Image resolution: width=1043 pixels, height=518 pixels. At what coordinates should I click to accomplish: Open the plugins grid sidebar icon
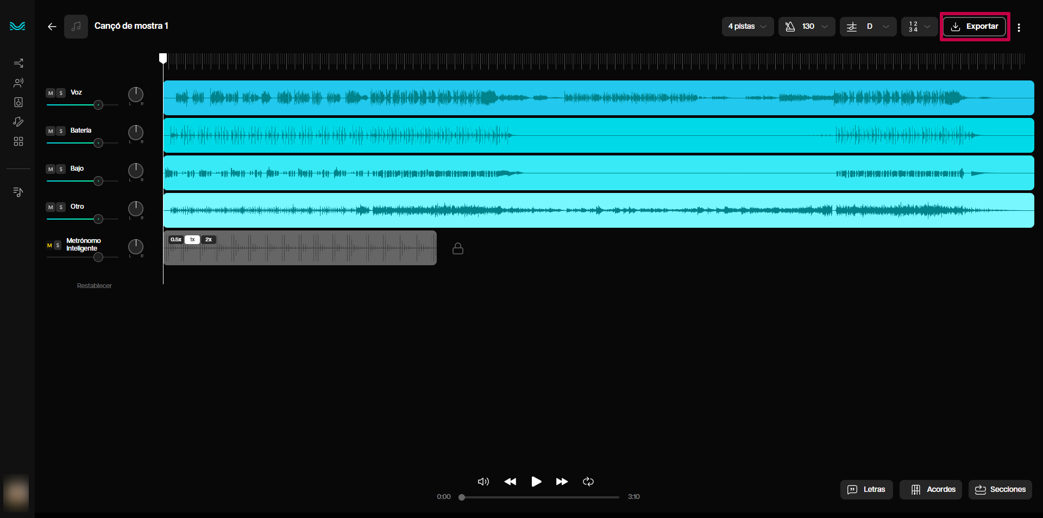(x=18, y=141)
